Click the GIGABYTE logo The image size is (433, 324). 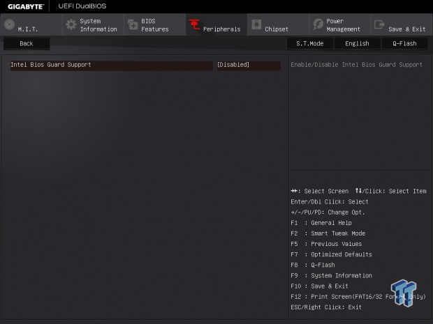(x=26, y=6)
